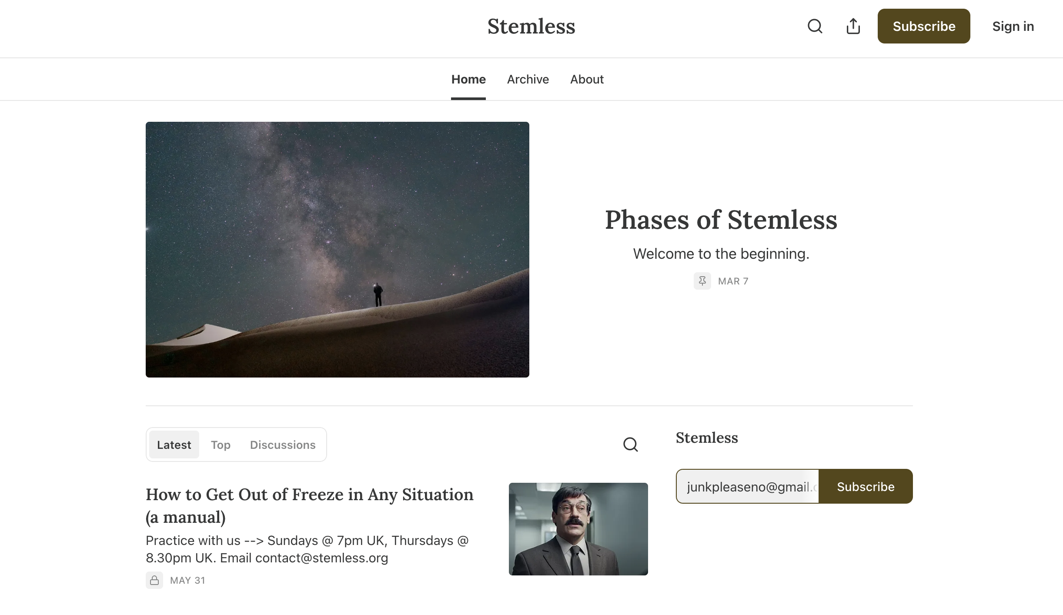Click the share icon in header
Viewport: 1063px width, 615px height.
pos(853,26)
